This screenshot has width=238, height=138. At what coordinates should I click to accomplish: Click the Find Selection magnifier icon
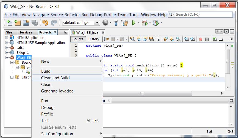click(132, 39)
